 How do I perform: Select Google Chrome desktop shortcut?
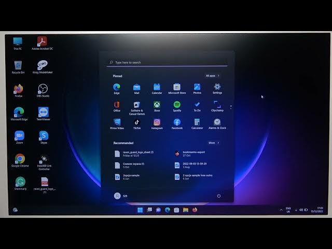coord(20,160)
